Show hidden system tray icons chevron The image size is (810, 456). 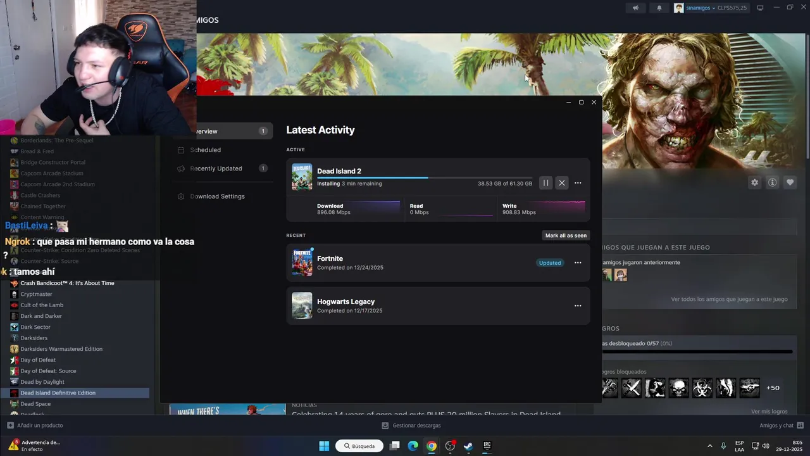(x=709, y=446)
